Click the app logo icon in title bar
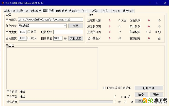 point(3,3)
